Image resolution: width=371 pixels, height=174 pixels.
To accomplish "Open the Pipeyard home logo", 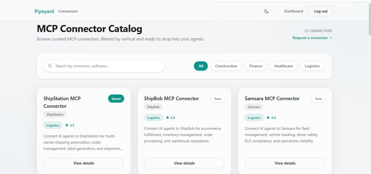I will click(x=44, y=11).
